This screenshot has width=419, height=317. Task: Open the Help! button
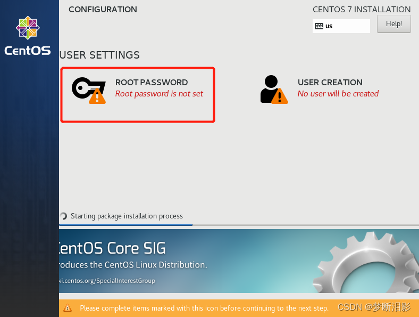394,24
